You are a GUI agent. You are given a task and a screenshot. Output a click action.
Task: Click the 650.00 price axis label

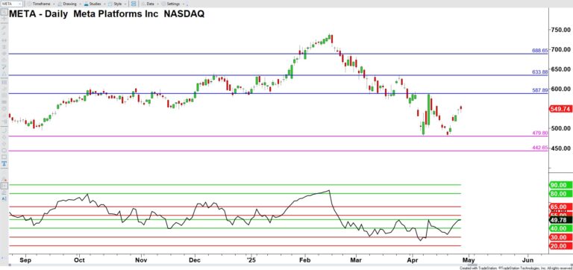(561, 69)
